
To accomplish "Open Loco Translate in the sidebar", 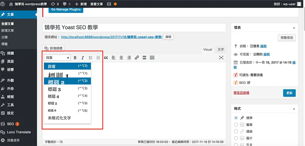I will [18, 132].
